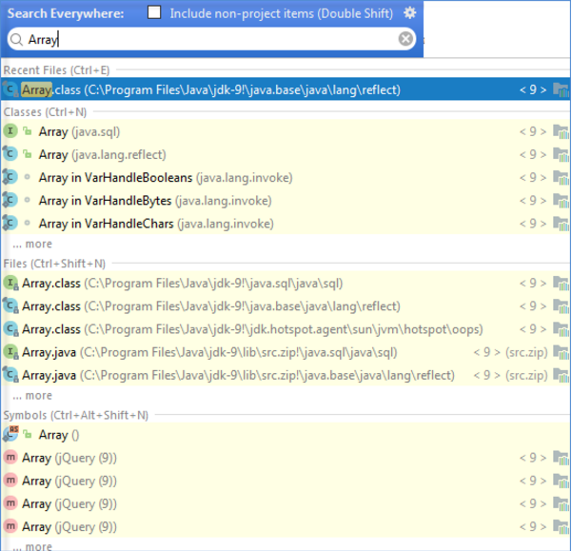Screen dimensions: 572x551
Task: Clear the search field text
Action: coord(405,39)
